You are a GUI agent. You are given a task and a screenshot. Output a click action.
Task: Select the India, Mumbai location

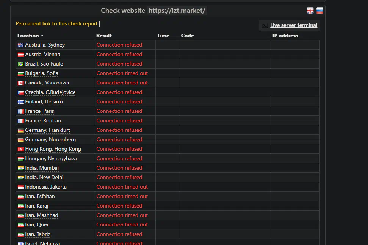42,168
